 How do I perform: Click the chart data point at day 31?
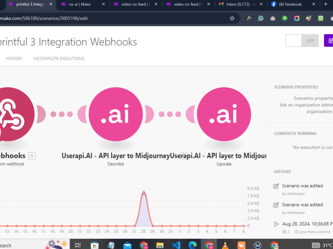[x=171, y=226]
